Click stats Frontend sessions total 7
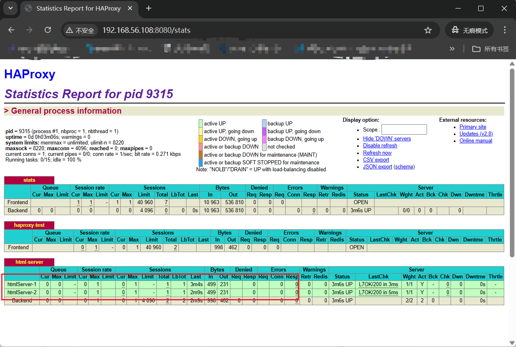The image size is (516, 347). [166, 202]
